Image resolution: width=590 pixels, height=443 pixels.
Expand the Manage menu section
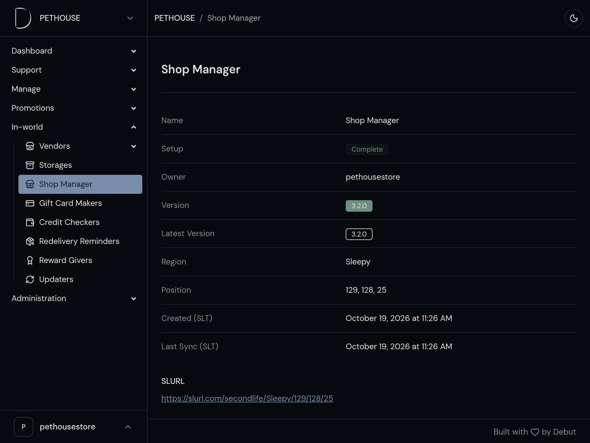(x=74, y=89)
